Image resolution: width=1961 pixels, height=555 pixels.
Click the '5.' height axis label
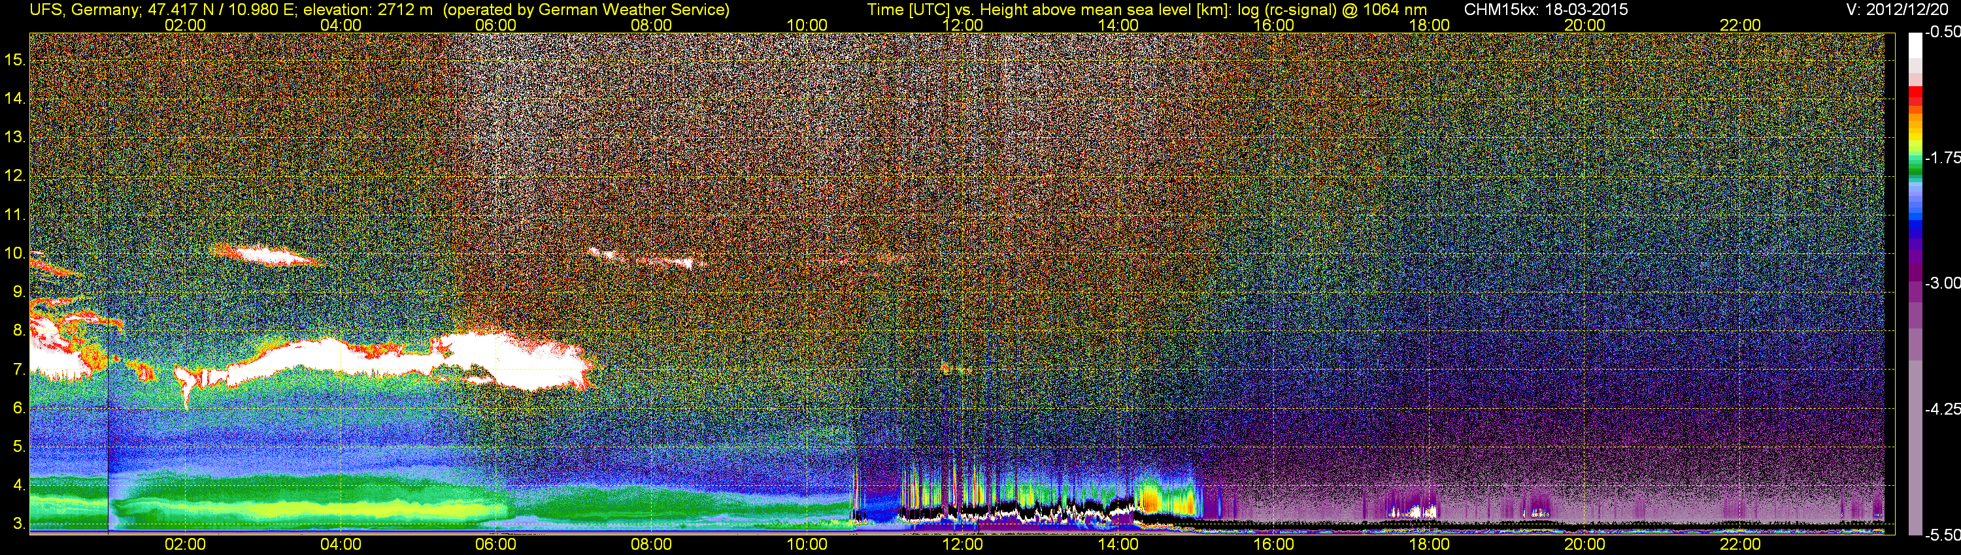click(x=19, y=446)
